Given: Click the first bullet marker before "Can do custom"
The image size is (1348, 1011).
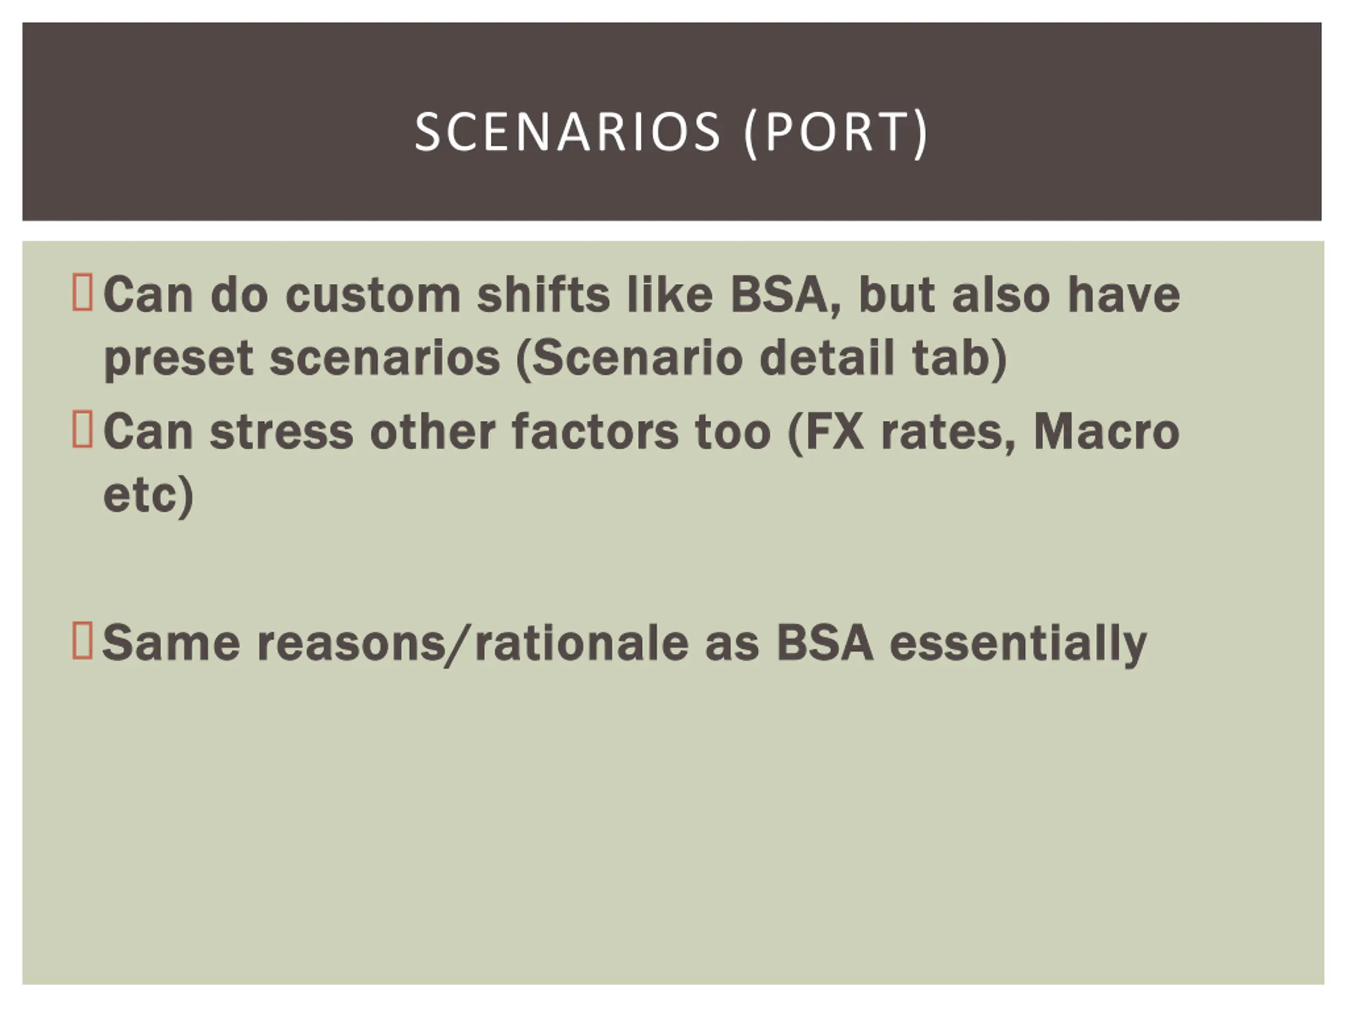Looking at the screenshot, I should pos(82,293).
